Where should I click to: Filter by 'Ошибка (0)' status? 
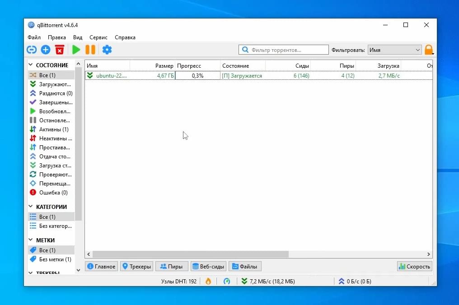(51, 192)
